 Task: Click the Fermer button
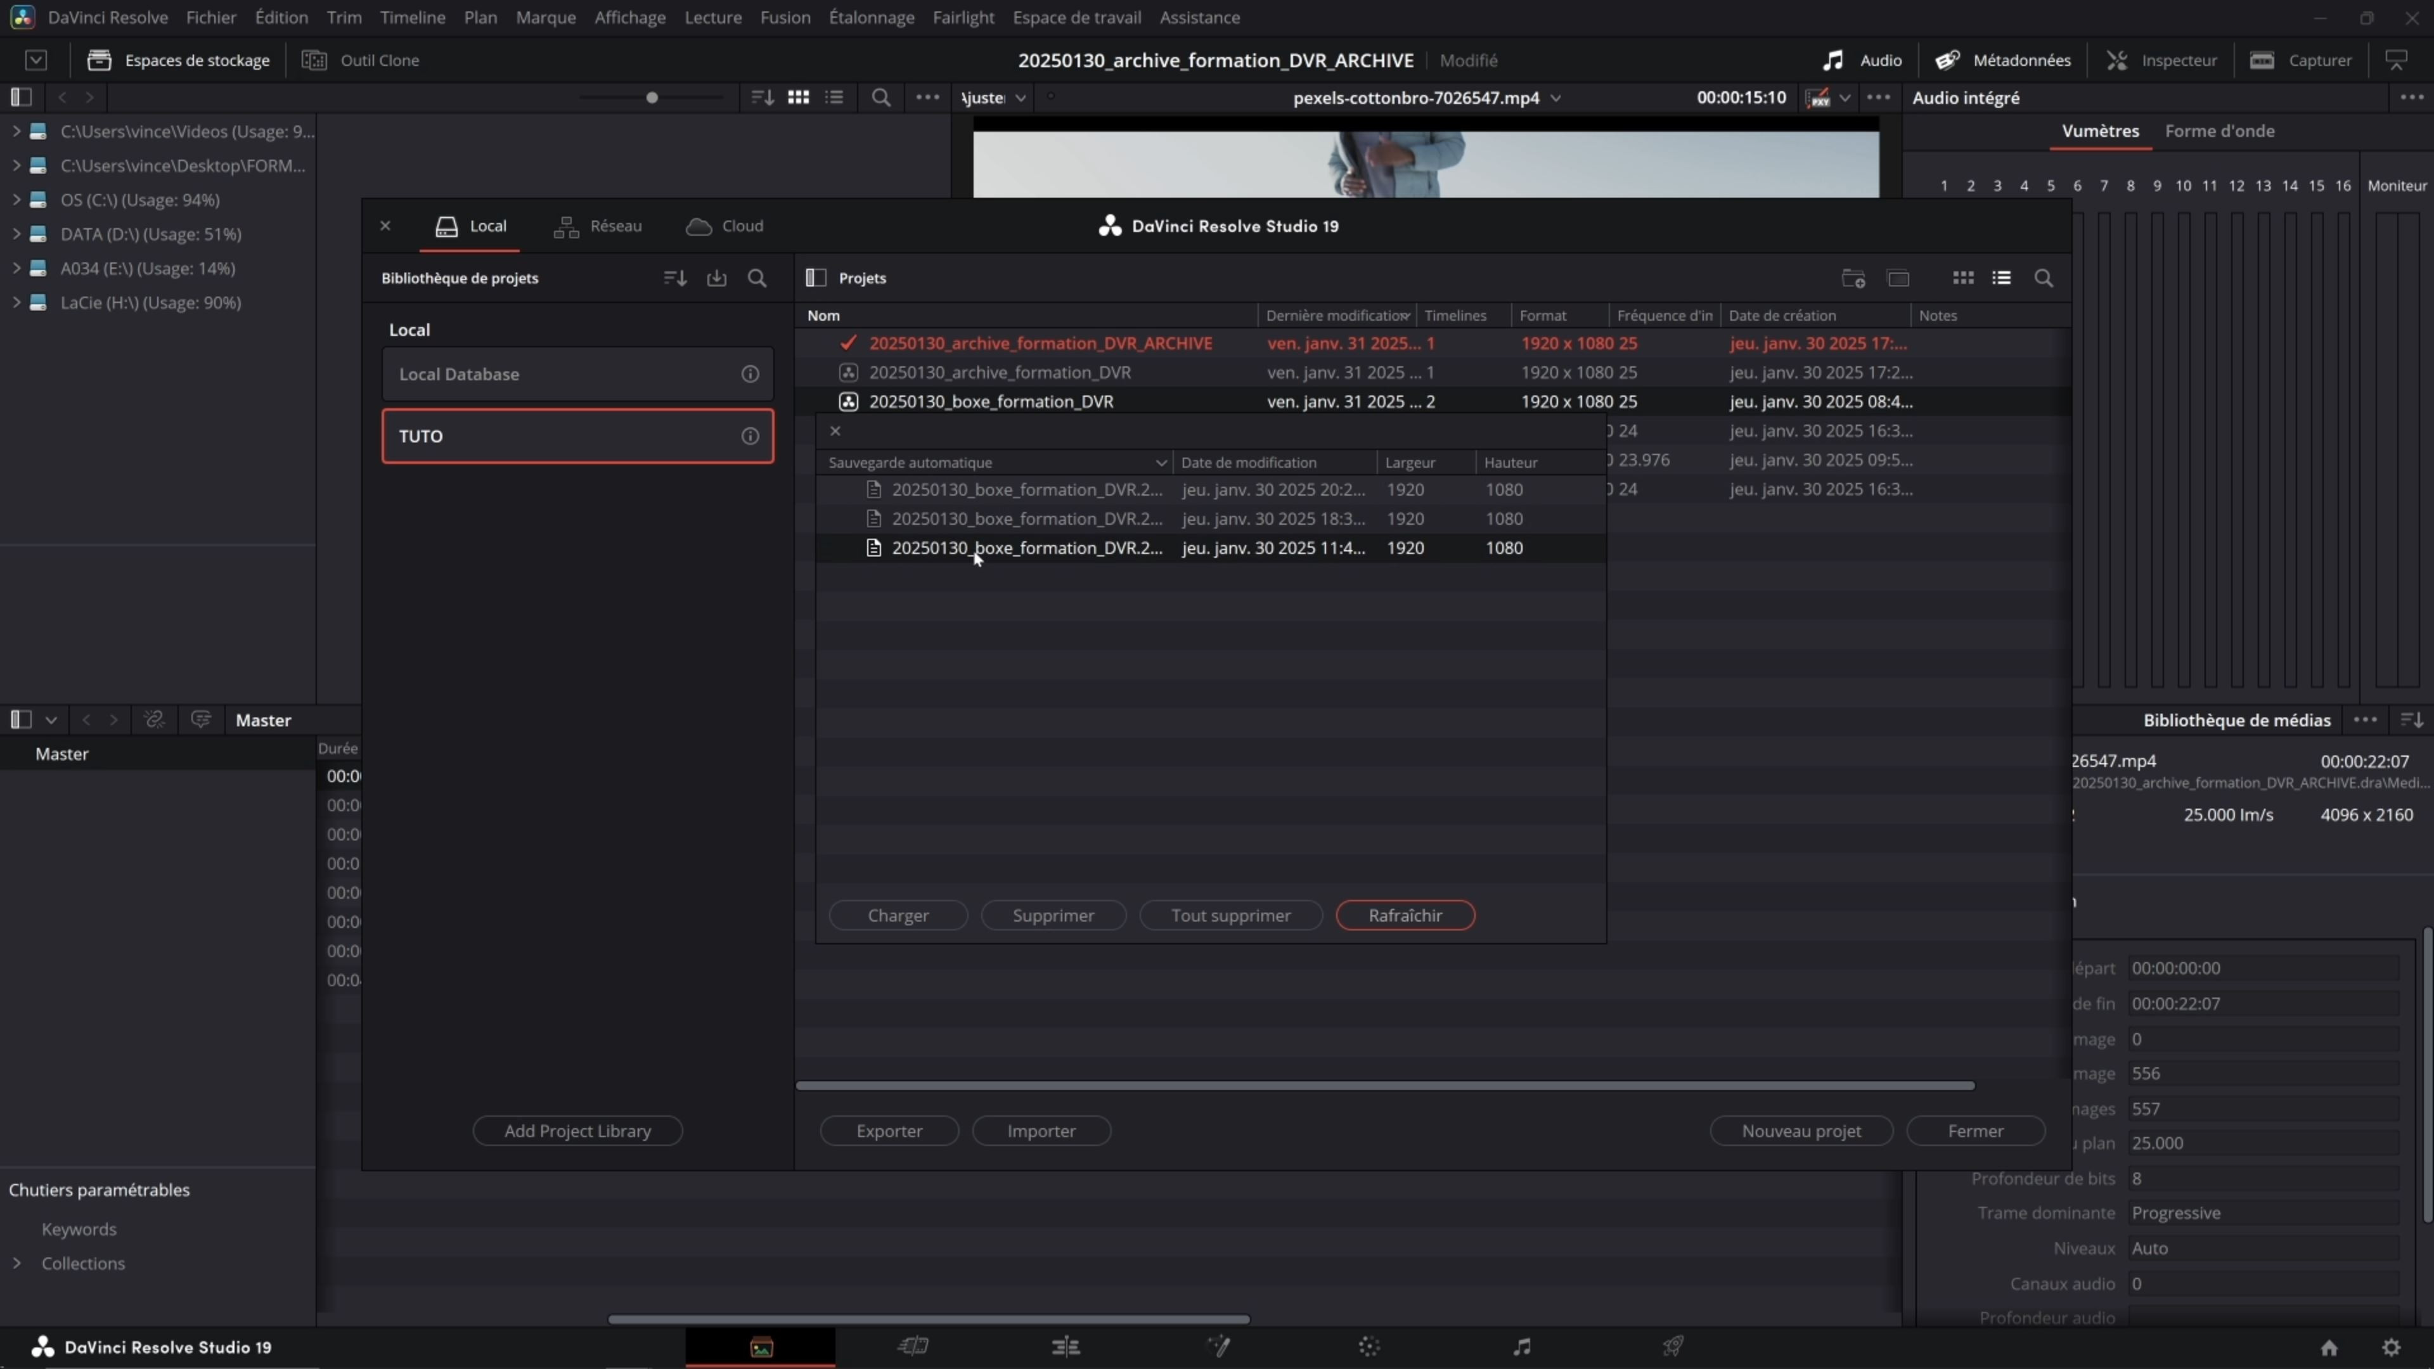click(1975, 1131)
